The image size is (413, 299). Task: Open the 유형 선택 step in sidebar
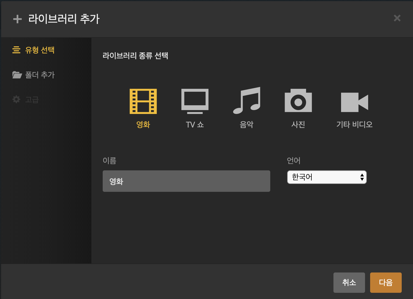34,50
